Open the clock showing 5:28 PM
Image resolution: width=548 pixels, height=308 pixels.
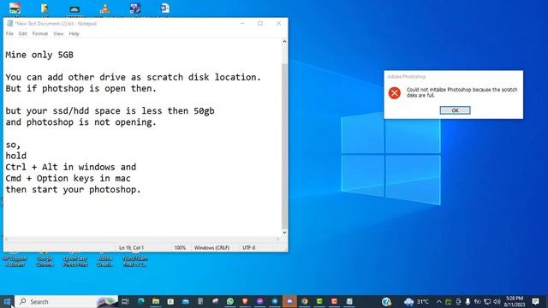515,301
